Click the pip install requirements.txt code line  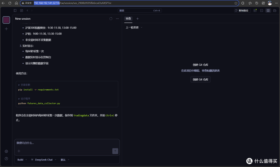click(38, 89)
